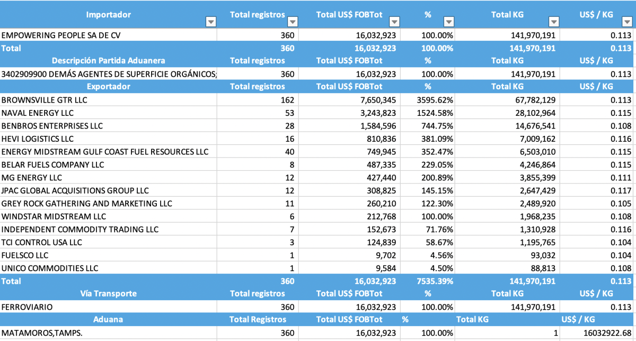Image resolution: width=636 pixels, height=341 pixels.
Task: Select the 810,836 FOB value
Action: point(350,139)
